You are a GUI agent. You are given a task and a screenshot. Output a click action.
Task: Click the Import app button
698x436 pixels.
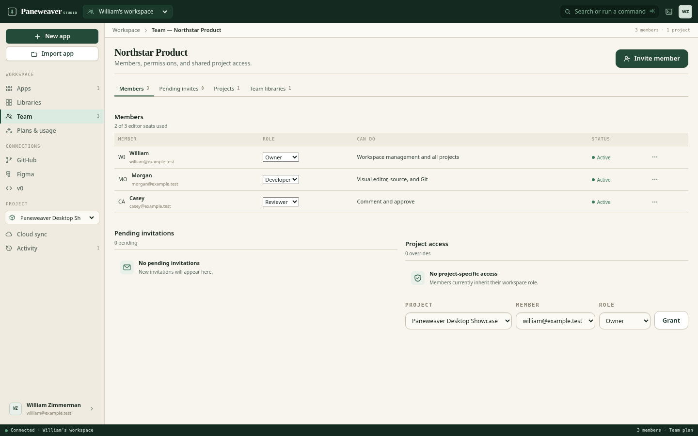(x=52, y=54)
